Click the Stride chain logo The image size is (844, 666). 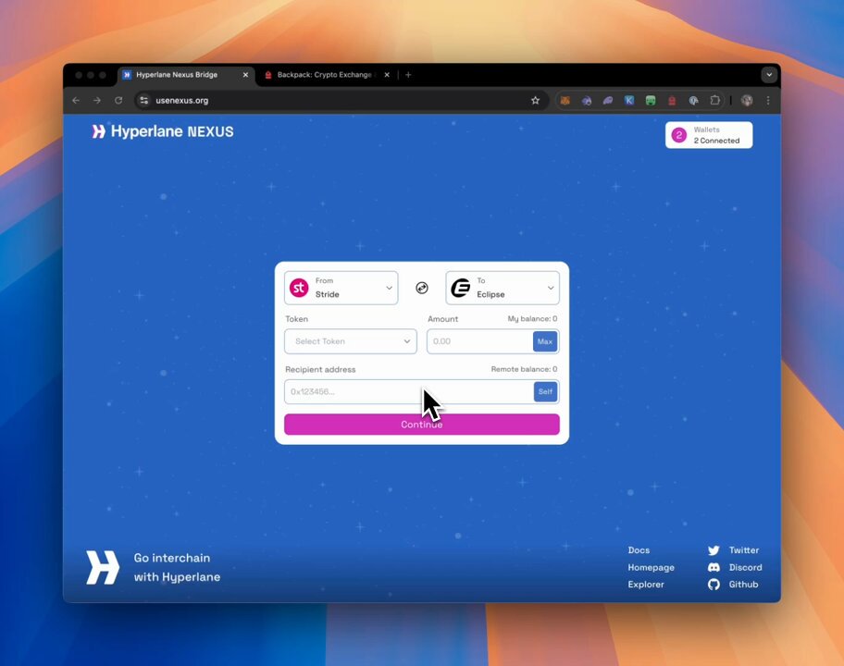(x=299, y=288)
